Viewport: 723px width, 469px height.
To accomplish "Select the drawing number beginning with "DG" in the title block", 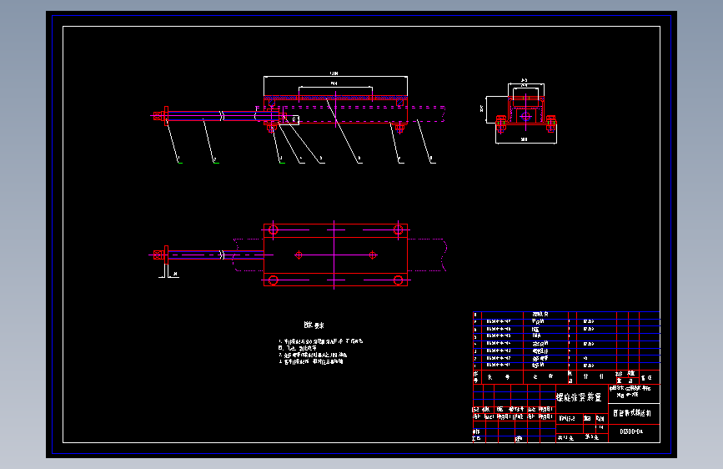I will click(631, 431).
